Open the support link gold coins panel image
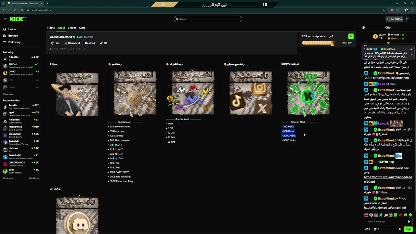 [135, 94]
